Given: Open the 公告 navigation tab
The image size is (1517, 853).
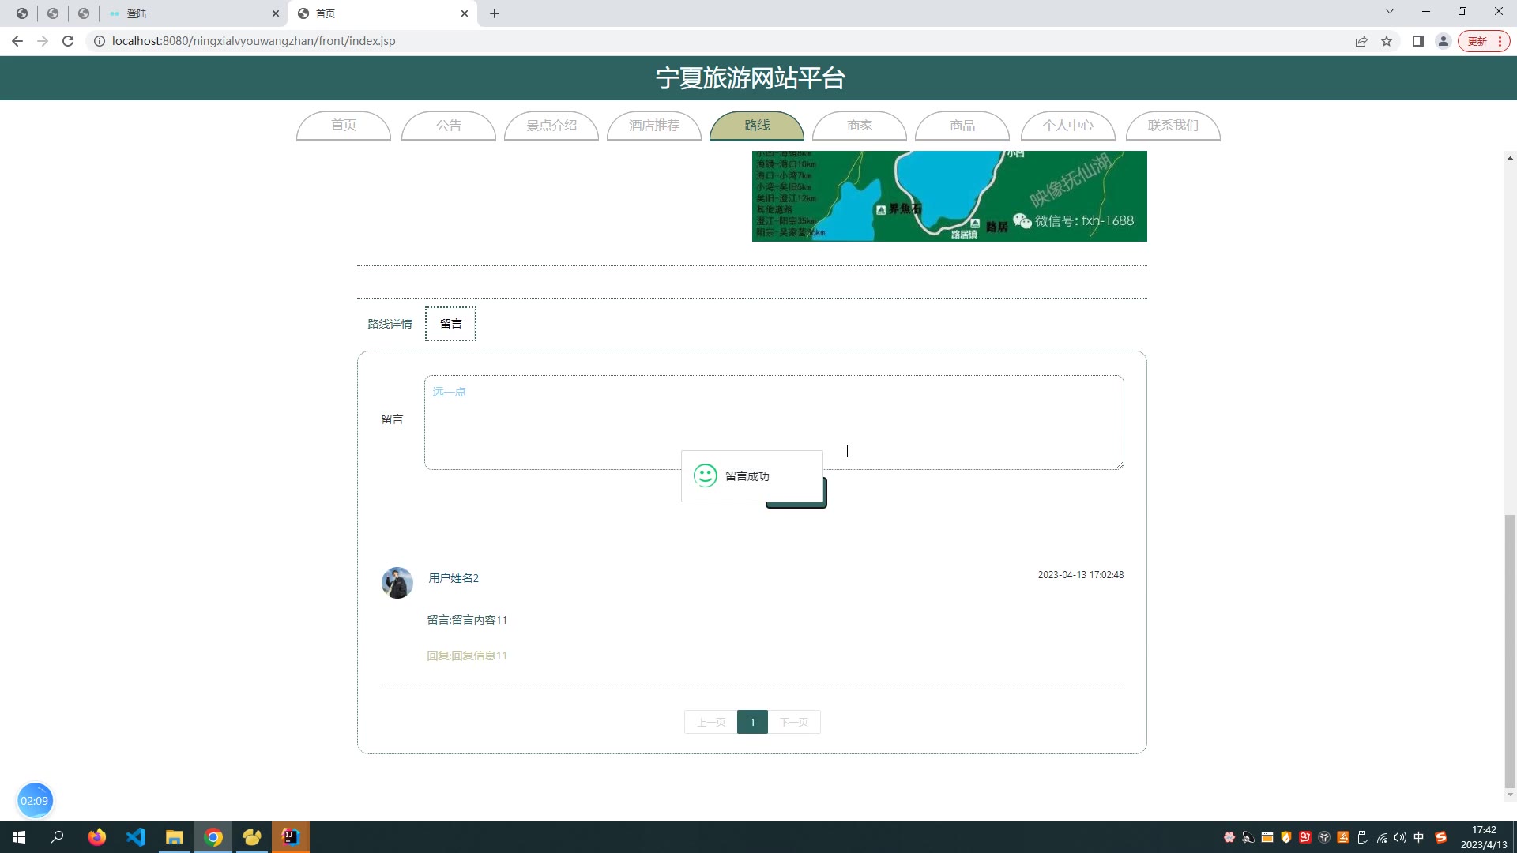Looking at the screenshot, I should pos(449,126).
